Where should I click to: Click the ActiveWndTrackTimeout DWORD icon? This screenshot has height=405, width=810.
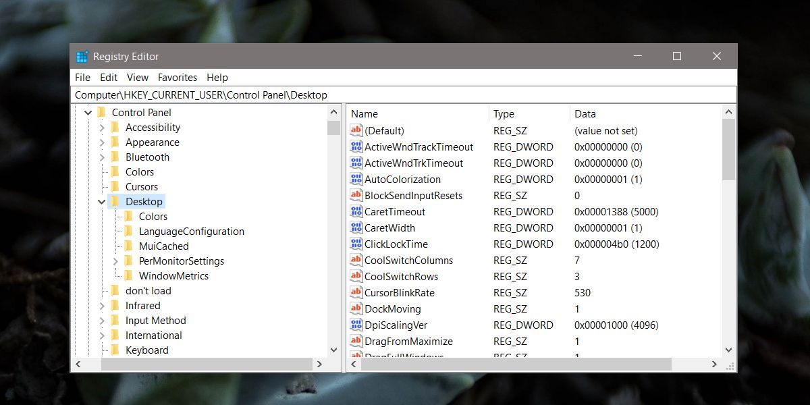coord(356,146)
